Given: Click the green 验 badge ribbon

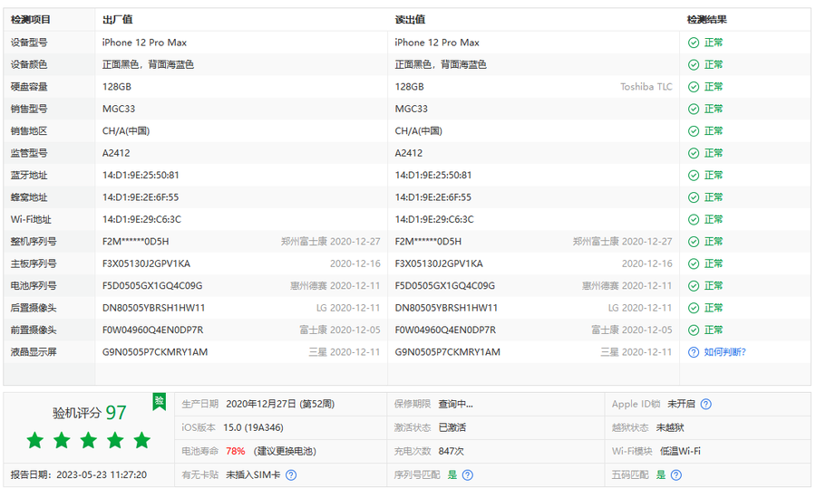Looking at the screenshot, I should [160, 401].
